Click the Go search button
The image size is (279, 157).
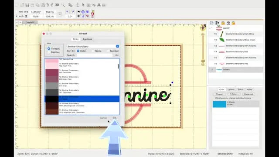pos(117,55)
